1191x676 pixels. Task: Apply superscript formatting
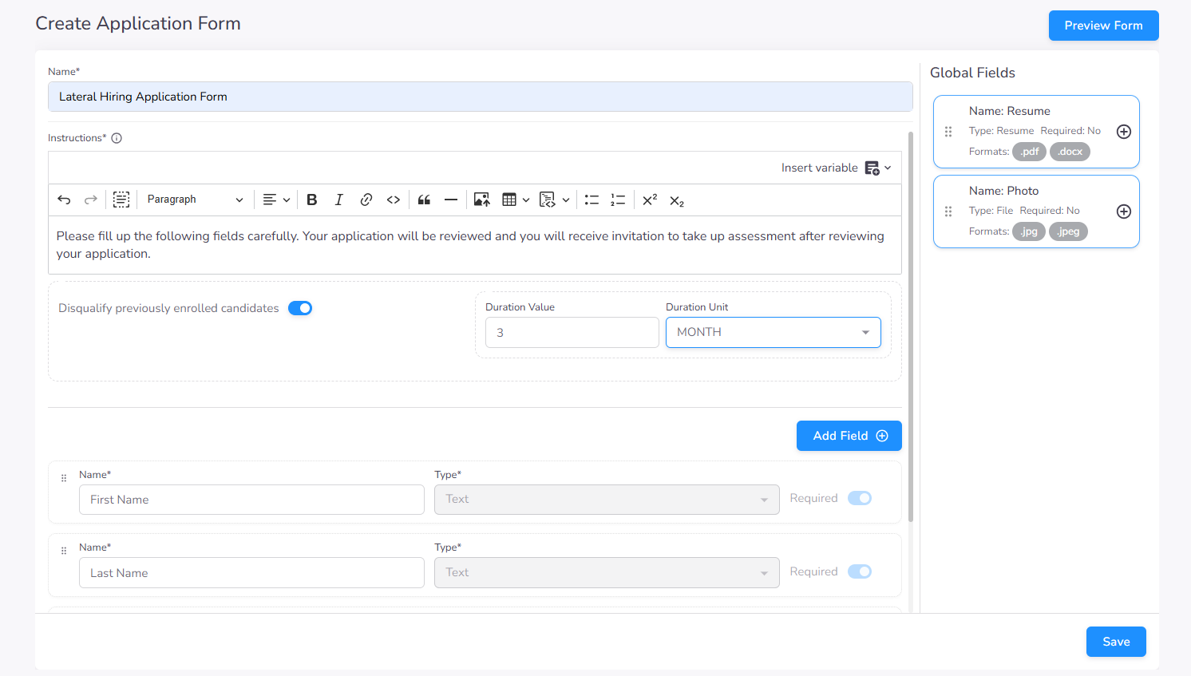click(x=650, y=200)
